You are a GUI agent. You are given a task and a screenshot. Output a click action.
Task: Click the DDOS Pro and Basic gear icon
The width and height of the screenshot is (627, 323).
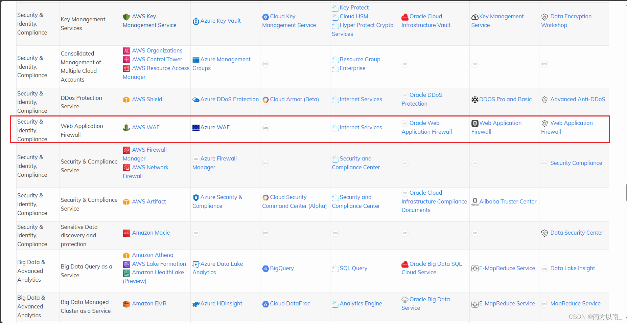tap(475, 100)
